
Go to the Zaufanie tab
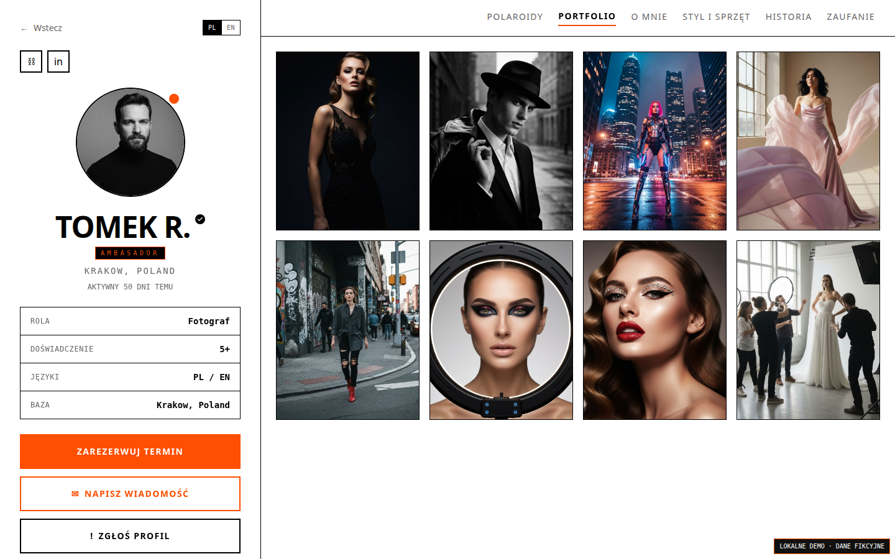[x=850, y=17]
